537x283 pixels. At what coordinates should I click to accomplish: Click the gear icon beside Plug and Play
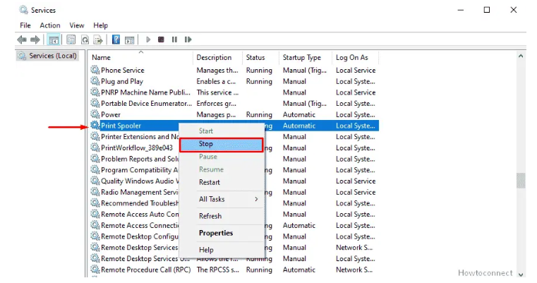(x=95, y=81)
